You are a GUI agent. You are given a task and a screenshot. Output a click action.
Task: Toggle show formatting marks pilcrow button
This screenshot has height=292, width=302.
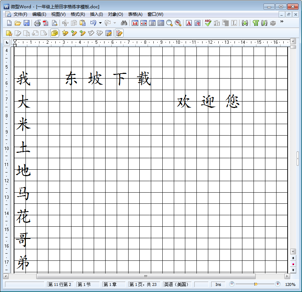click(x=256, y=23)
